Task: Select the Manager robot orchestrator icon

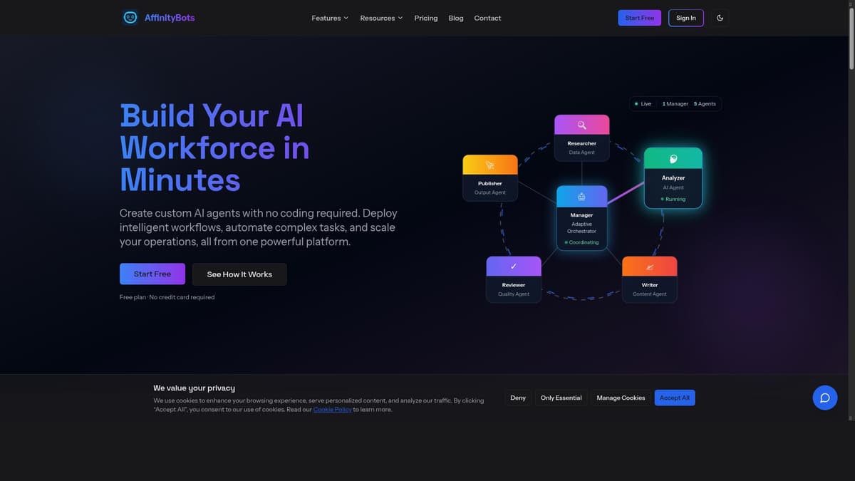Action: point(581,196)
